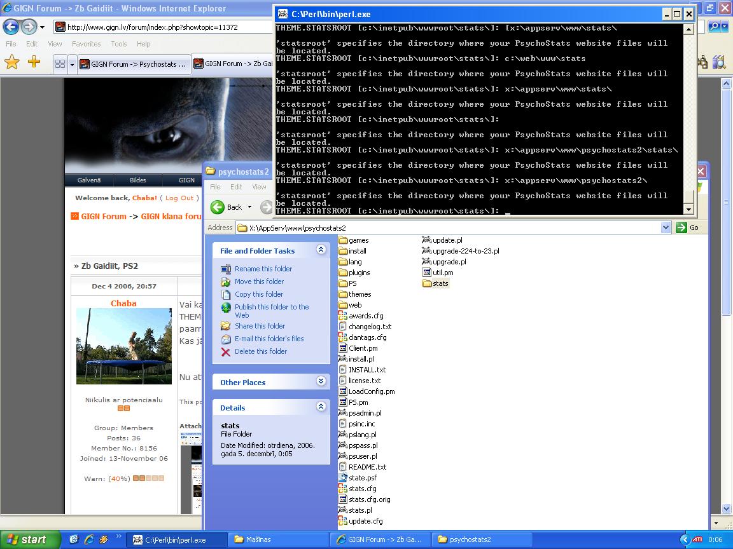Click E-mail this folder's files
The width and height of the screenshot is (733, 549).
262,339
